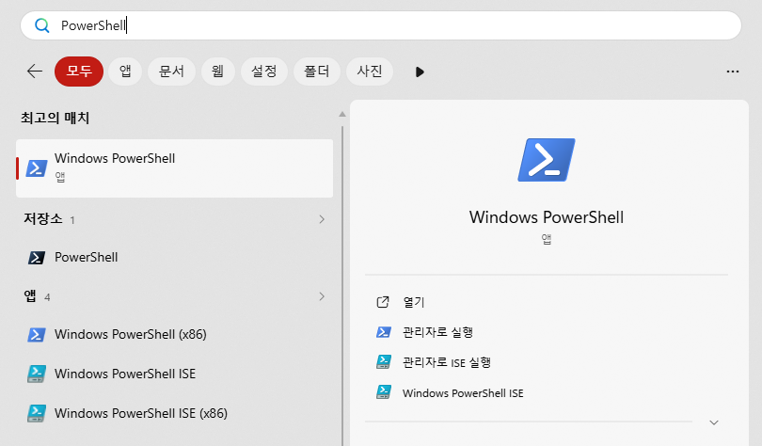Open Windows PowerShell (x86) result
Image resolution: width=762 pixels, height=446 pixels.
(x=174, y=335)
